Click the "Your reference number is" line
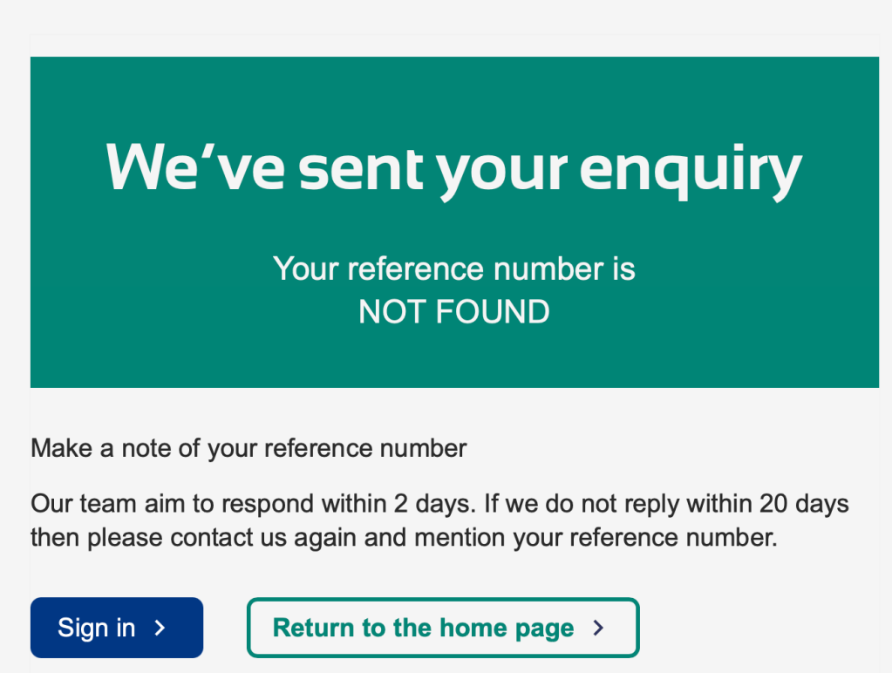892x673 pixels. coord(453,269)
